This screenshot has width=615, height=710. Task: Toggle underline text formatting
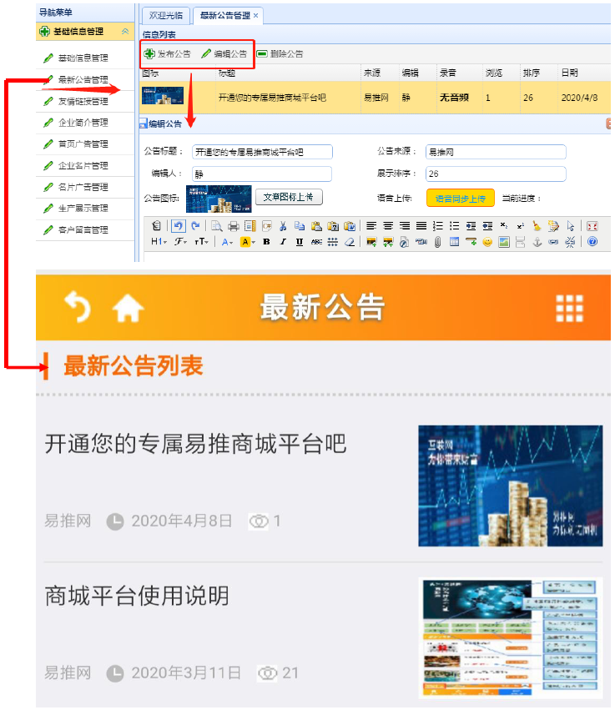(300, 242)
